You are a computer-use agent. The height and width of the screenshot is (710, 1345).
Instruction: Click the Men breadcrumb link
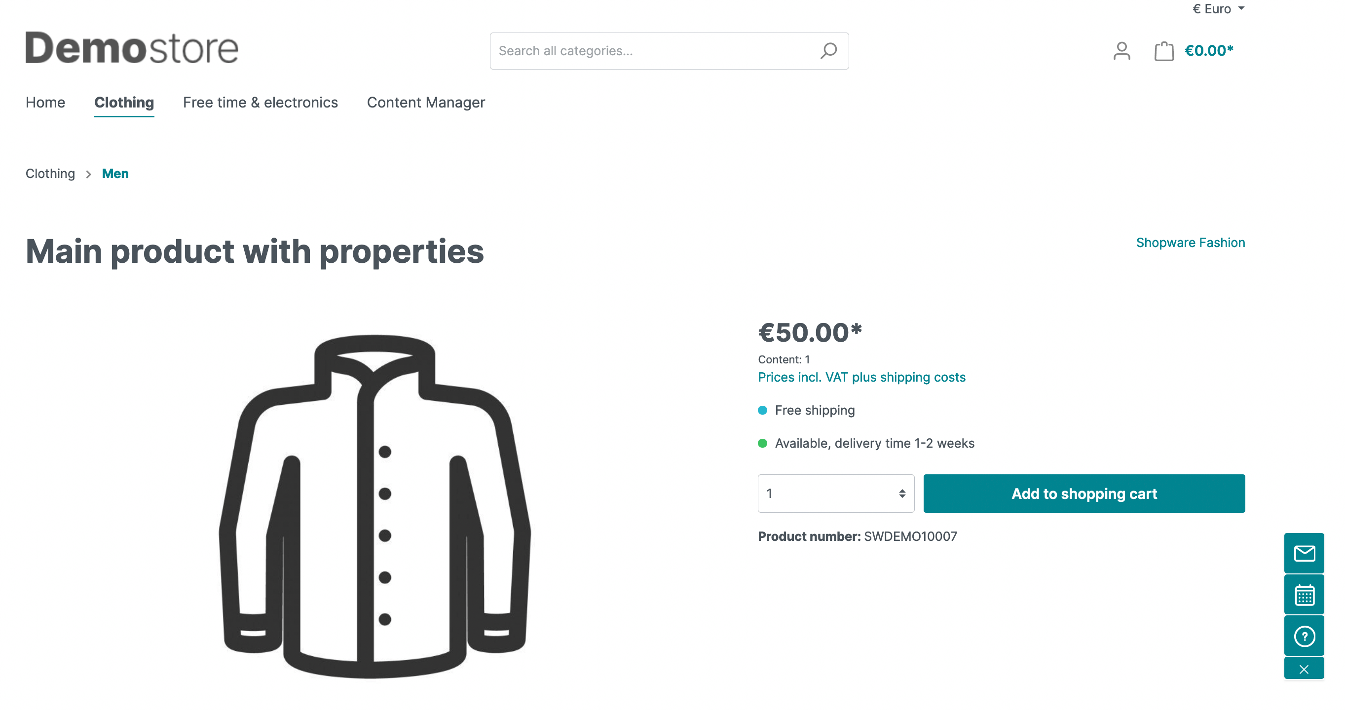click(x=115, y=174)
